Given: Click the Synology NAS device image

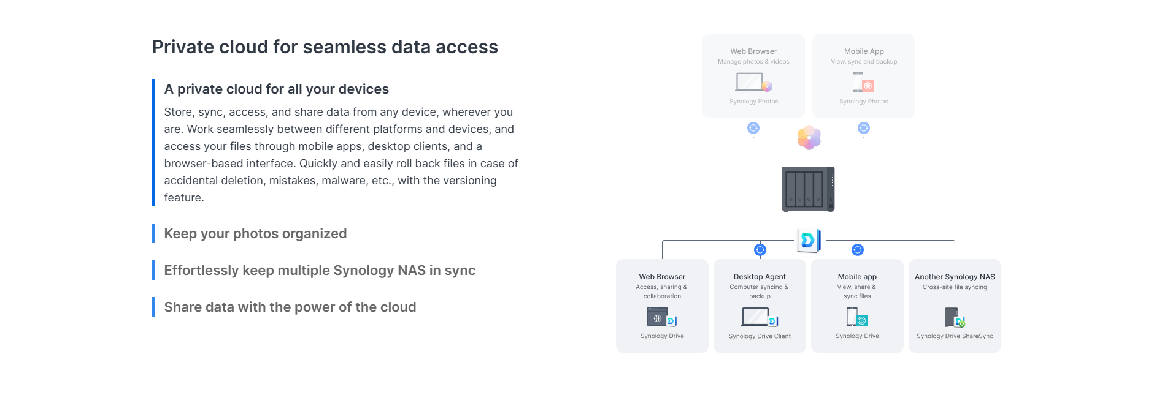Looking at the screenshot, I should (808, 189).
